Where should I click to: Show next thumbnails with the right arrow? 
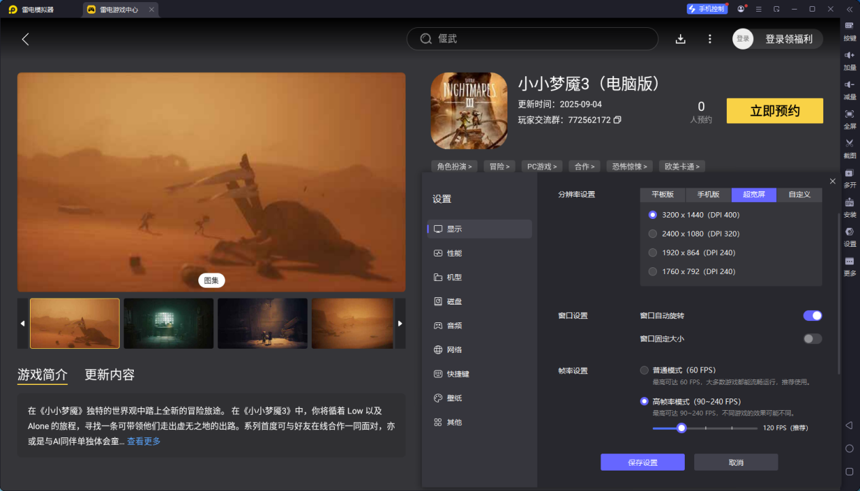400,324
